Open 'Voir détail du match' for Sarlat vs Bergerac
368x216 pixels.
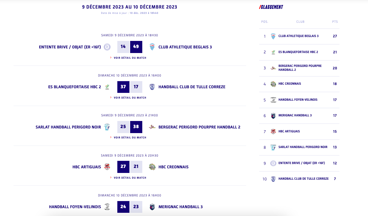130,137
